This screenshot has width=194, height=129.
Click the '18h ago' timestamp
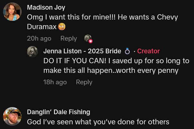click(55, 82)
